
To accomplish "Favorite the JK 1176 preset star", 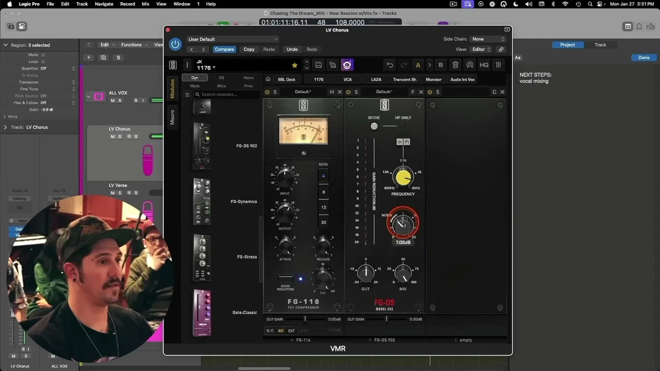I will 294,65.
